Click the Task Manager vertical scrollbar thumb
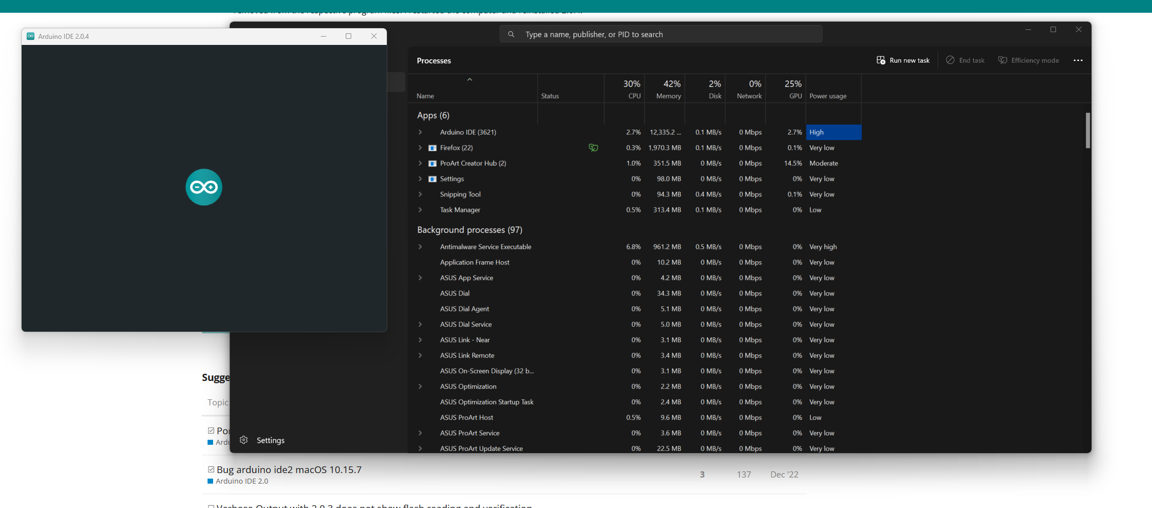Viewport: 1152px width, 508px height. 1088,131
